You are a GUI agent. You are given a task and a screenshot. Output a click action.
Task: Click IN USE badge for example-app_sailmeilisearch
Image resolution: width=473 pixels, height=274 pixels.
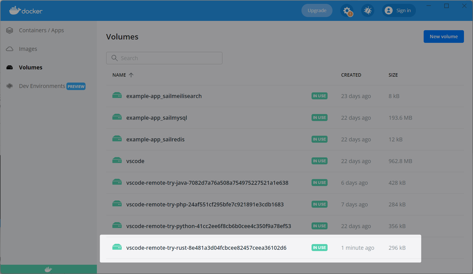click(320, 96)
